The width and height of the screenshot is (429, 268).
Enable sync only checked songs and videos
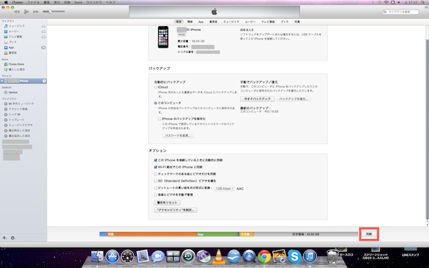[x=156, y=174]
